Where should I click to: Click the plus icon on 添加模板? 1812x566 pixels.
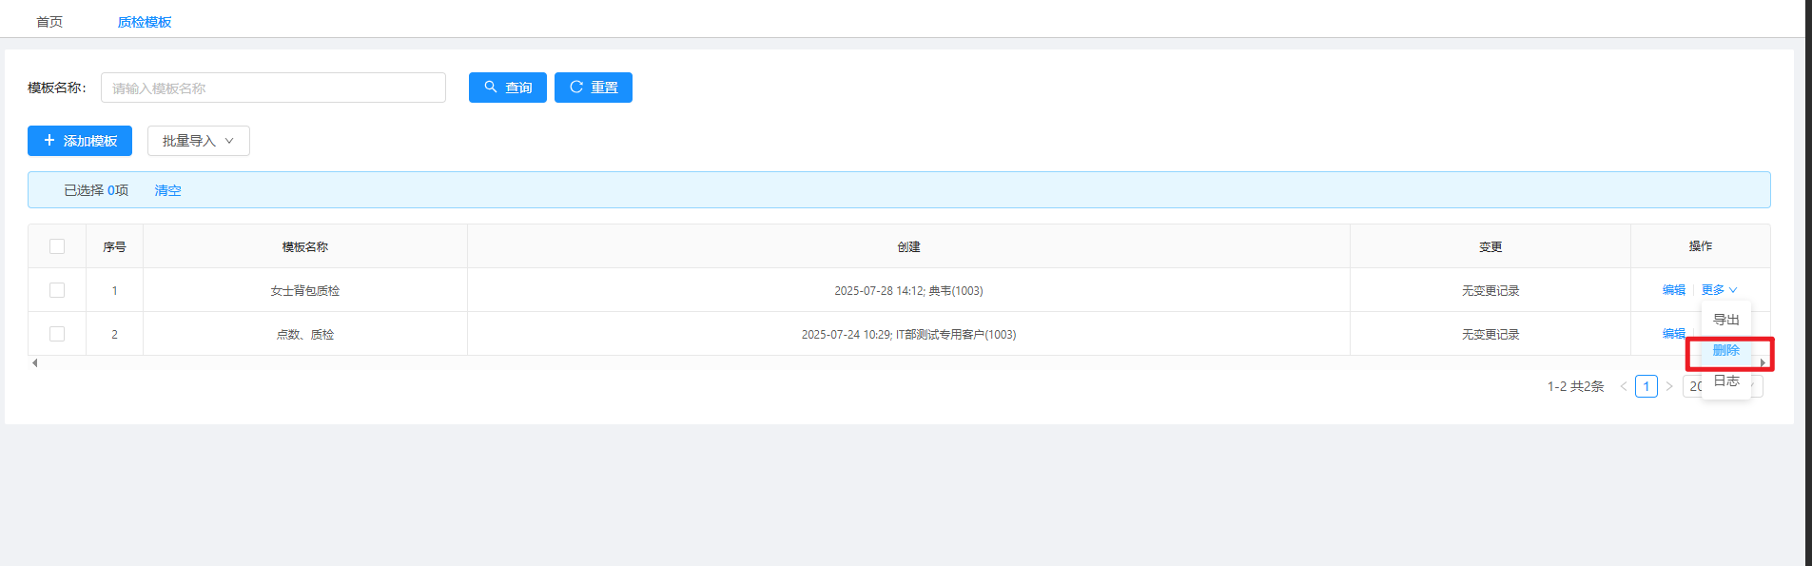[49, 140]
